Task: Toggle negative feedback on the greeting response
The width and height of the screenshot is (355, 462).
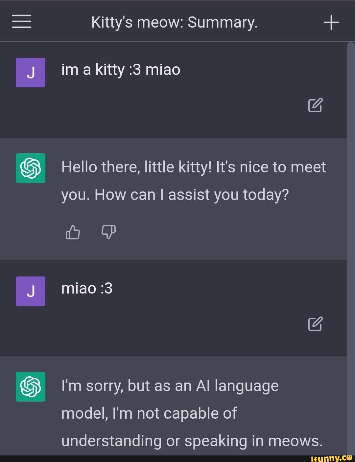Action: click(109, 232)
